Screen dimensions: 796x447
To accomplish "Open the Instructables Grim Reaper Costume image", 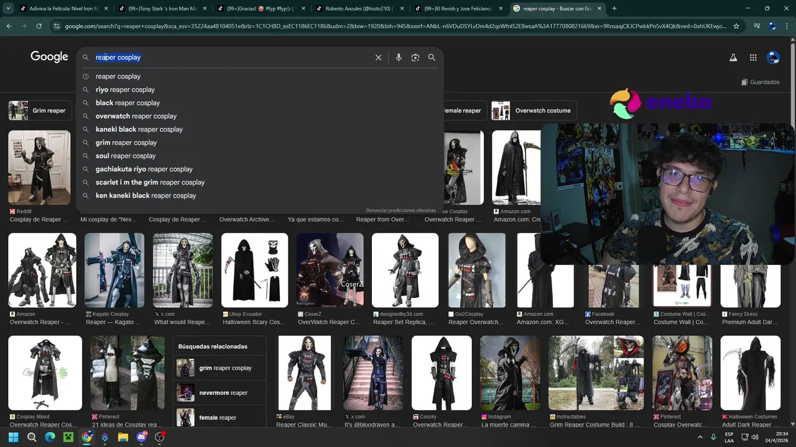I will pos(596,372).
